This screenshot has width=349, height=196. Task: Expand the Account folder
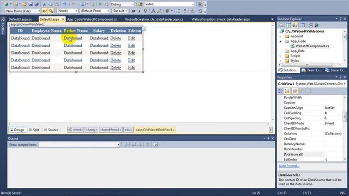coord(280,36)
